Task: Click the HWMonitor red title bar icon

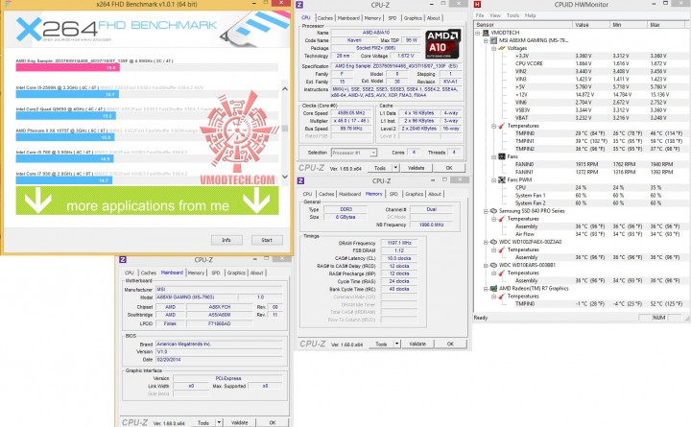Action: pyautogui.click(x=477, y=5)
